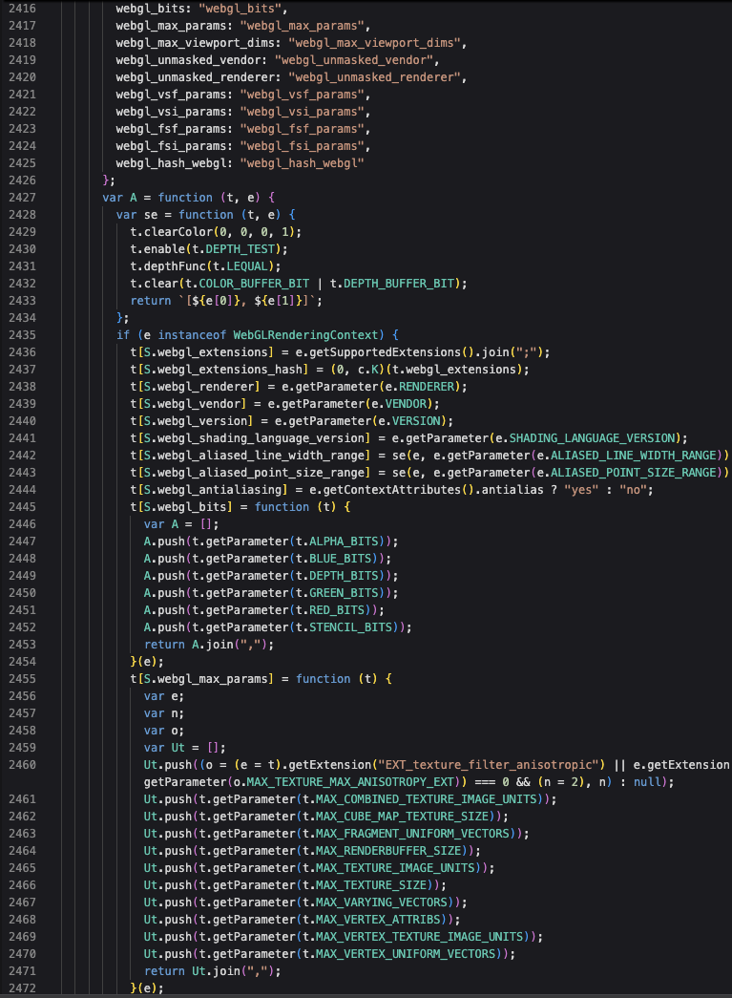732x998 pixels.
Task: Click S.webgl_max_params key on line 2455
Action: pos(205,678)
